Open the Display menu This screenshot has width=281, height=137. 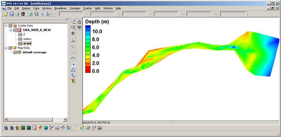pyautogui.click(x=26, y=8)
